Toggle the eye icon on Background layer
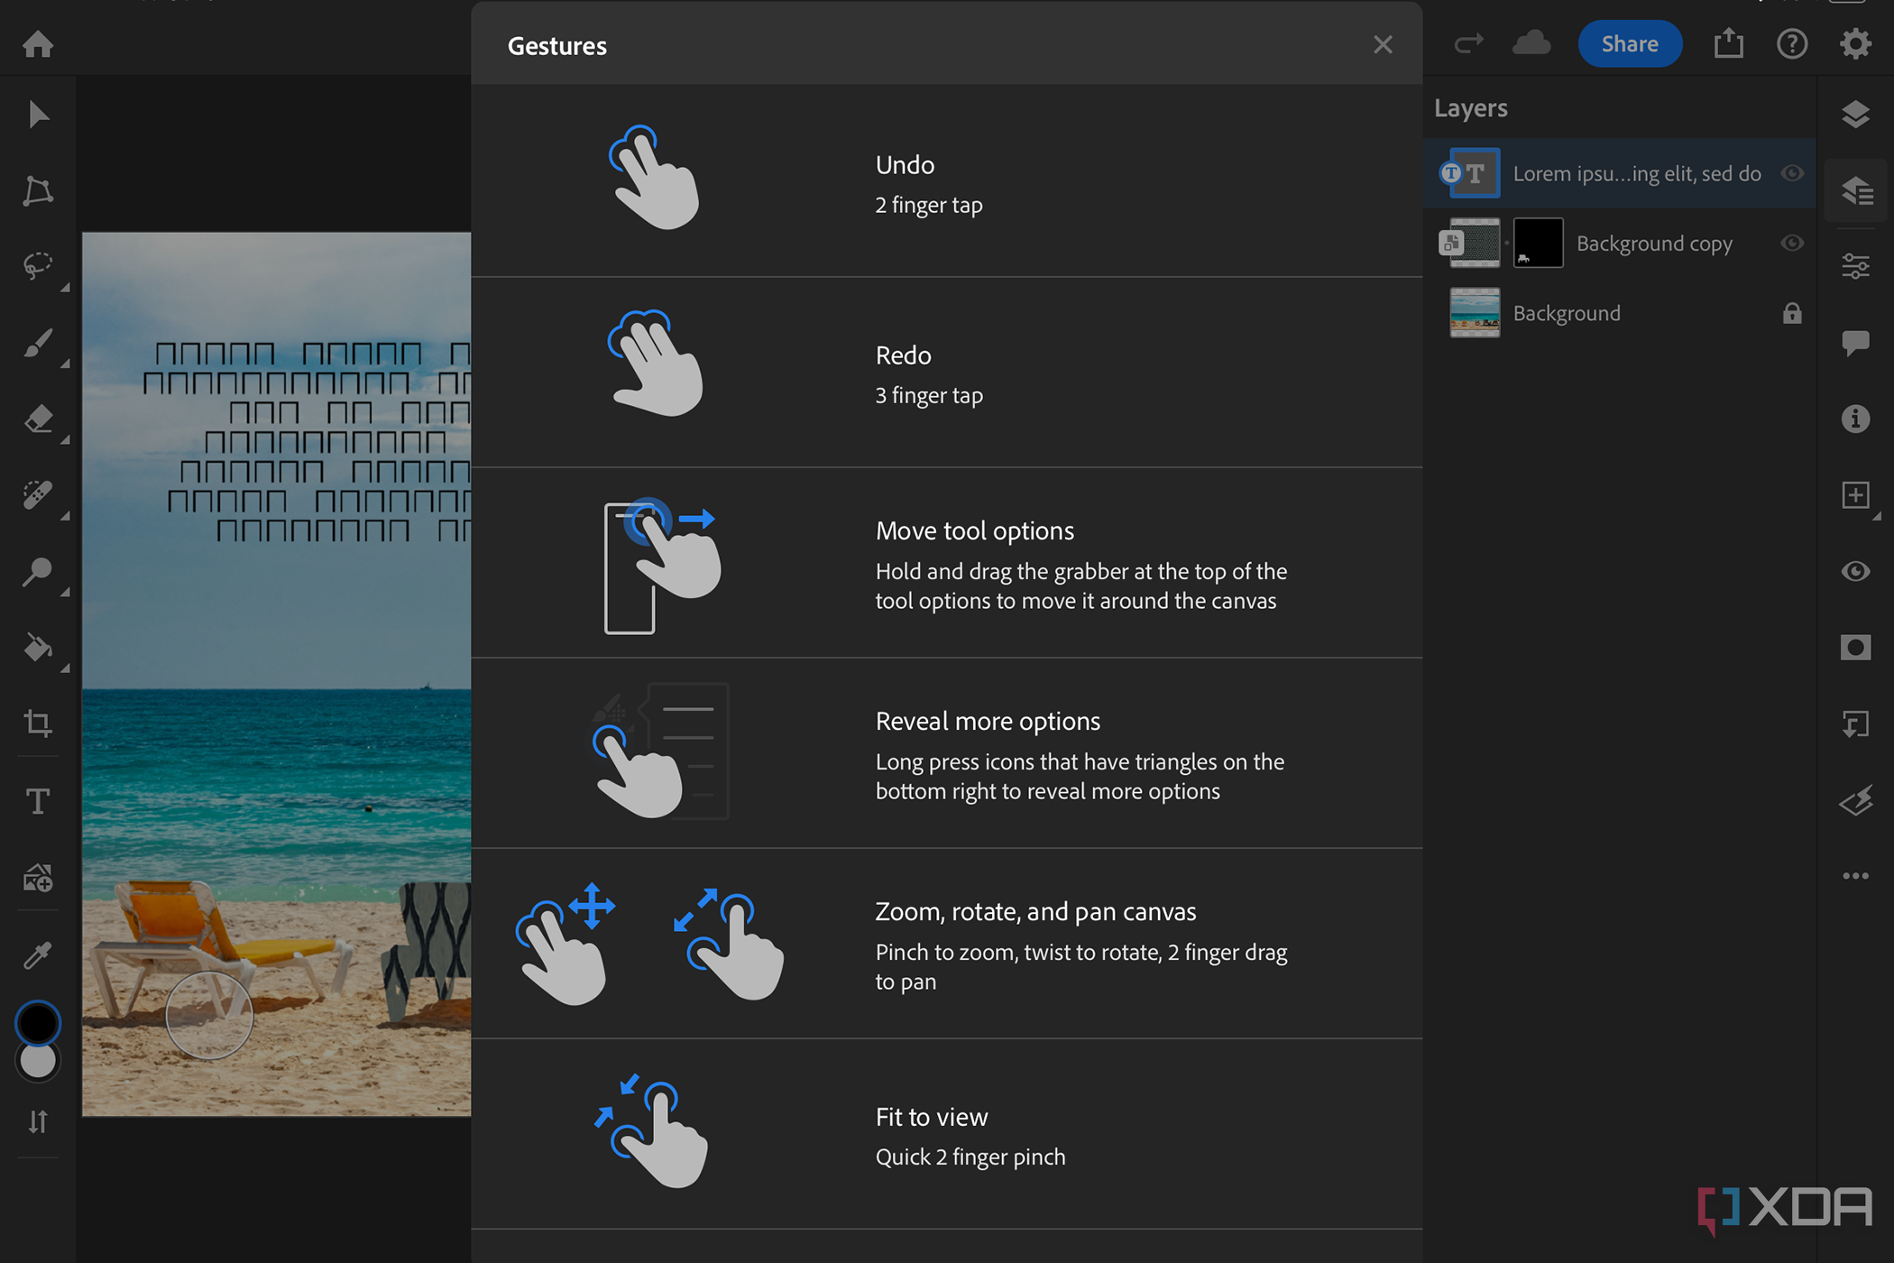This screenshot has height=1263, width=1894. click(x=1789, y=313)
